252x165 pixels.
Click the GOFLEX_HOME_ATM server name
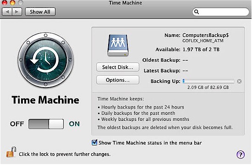(x=203, y=41)
